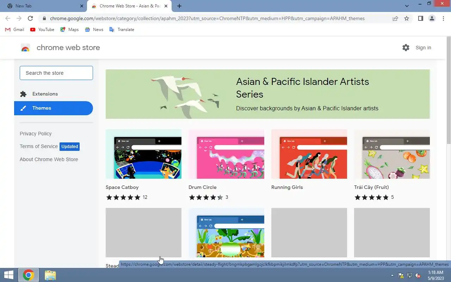Click the Trái Cây (Fruit) title text
Image resolution: width=451 pixels, height=282 pixels.
371,187
